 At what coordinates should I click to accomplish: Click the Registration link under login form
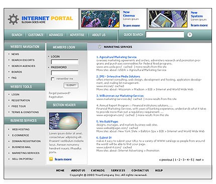tap(56, 97)
